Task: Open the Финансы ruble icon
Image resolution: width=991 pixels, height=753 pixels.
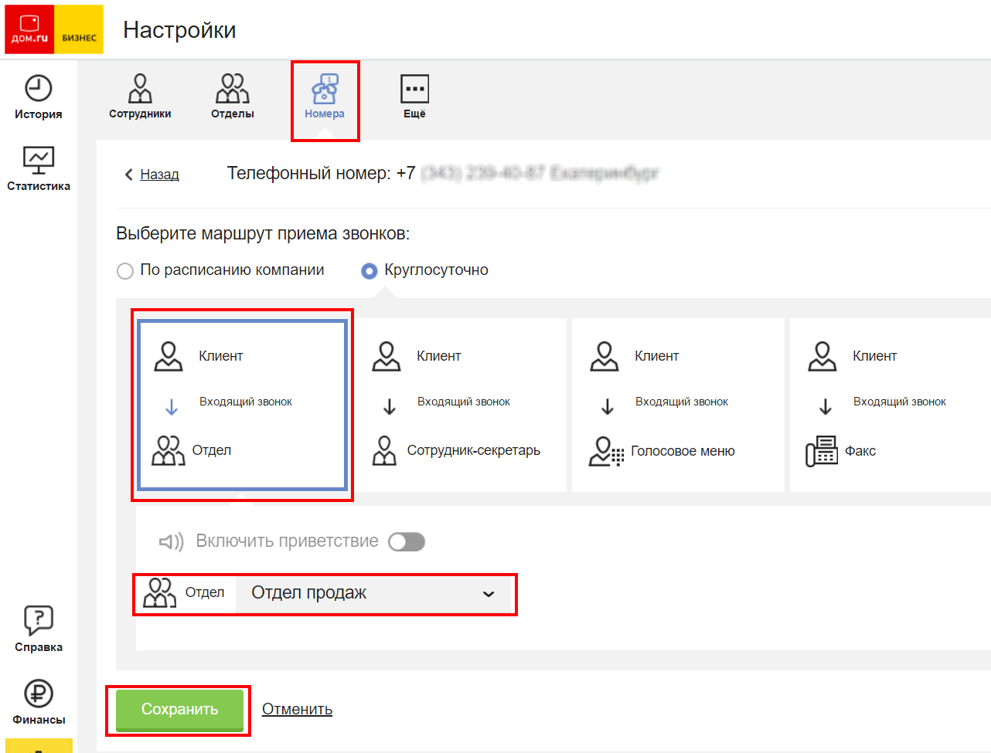Action: 38,694
